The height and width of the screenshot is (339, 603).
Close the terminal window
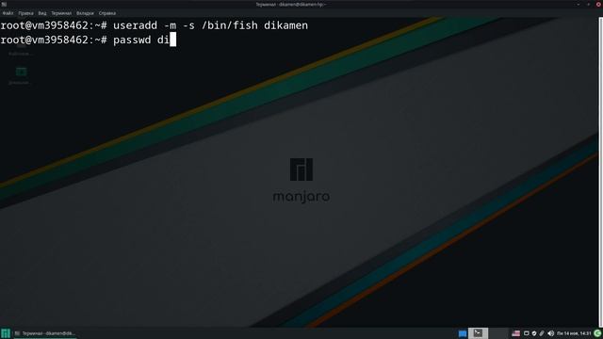(598, 4)
